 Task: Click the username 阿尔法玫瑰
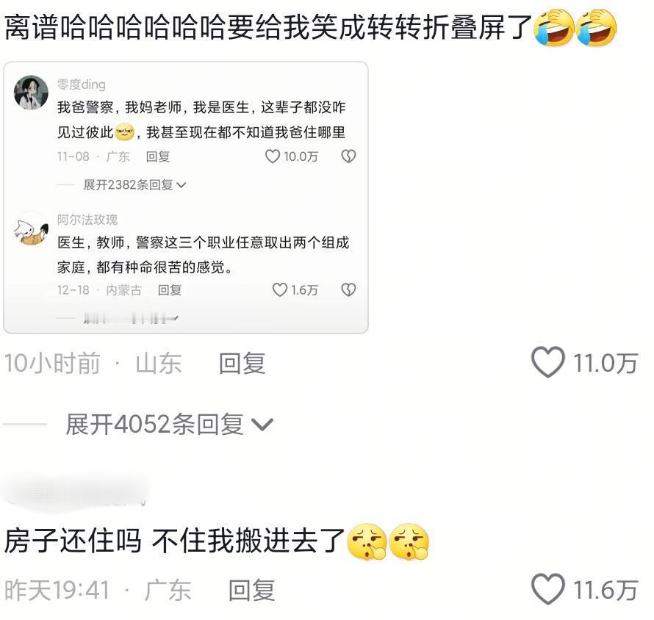coord(87,220)
